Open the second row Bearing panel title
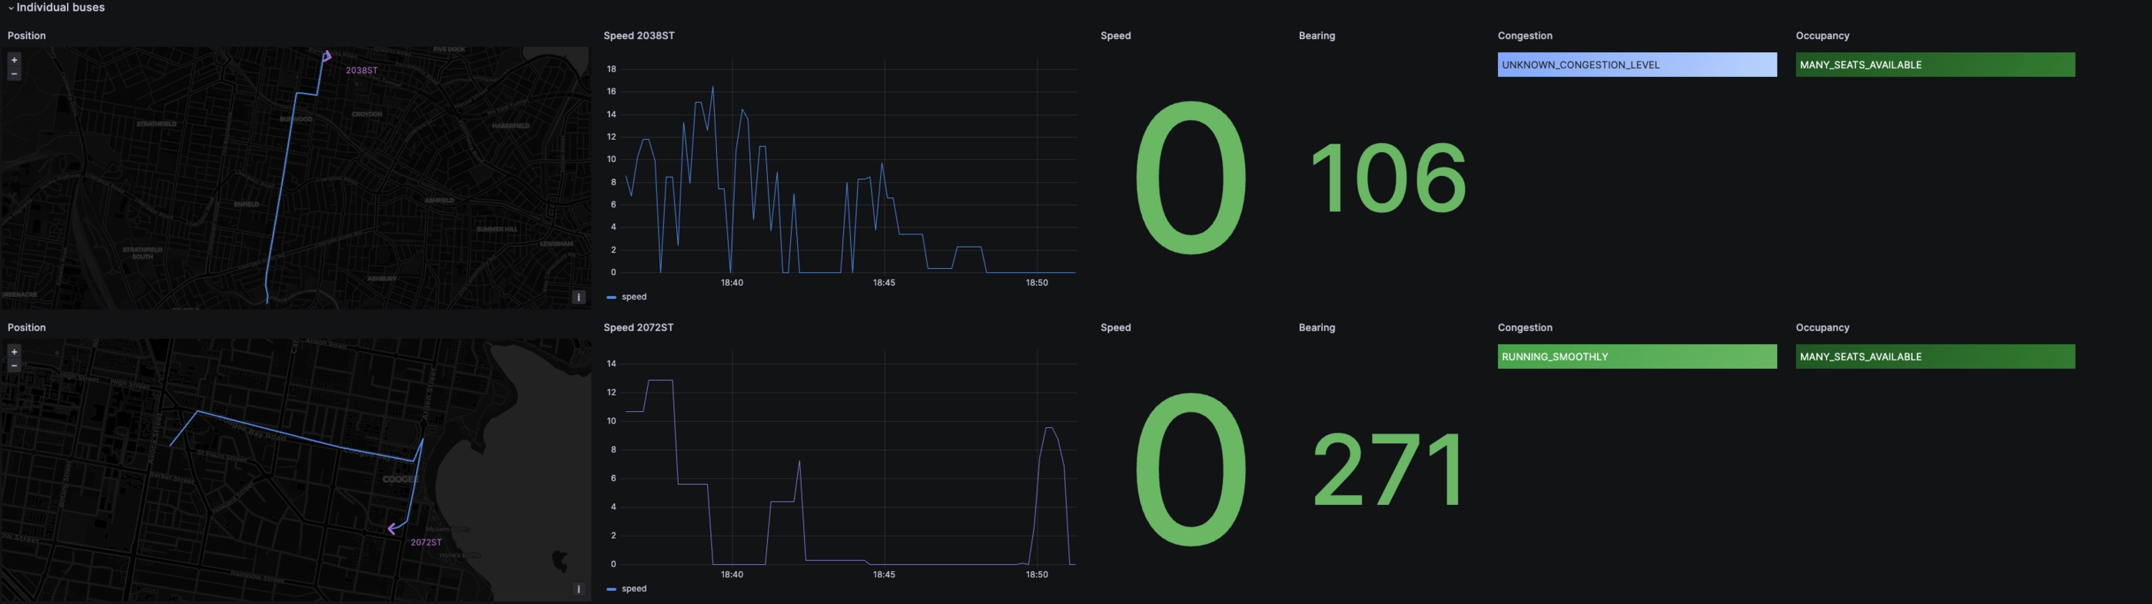Image resolution: width=2152 pixels, height=604 pixels. (x=1317, y=327)
